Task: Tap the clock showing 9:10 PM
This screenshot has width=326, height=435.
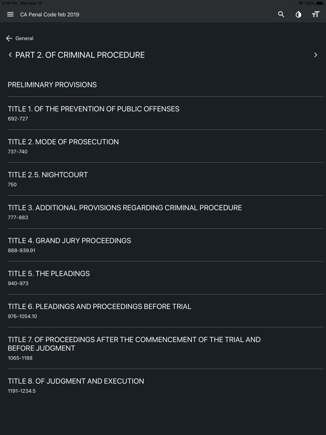Action: (9, 3)
